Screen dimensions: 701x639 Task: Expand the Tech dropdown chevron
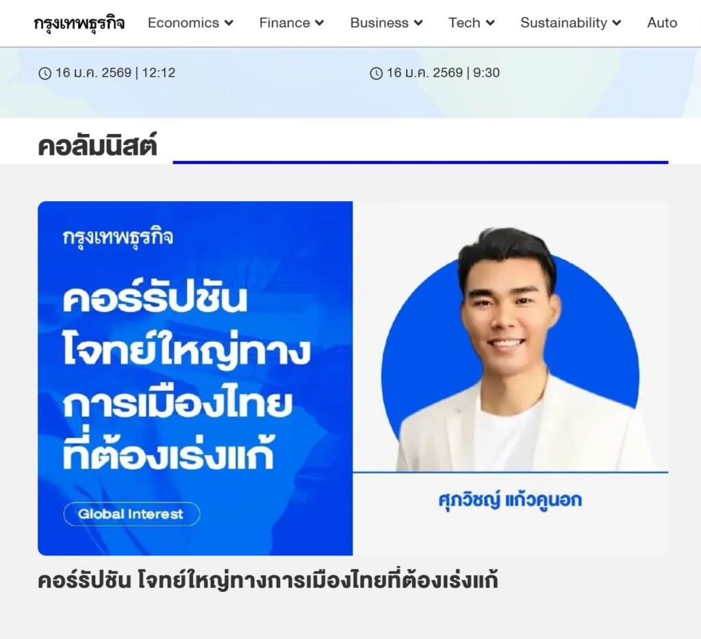click(490, 23)
